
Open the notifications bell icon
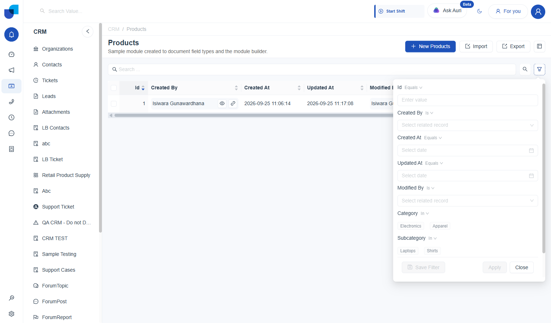point(11,34)
